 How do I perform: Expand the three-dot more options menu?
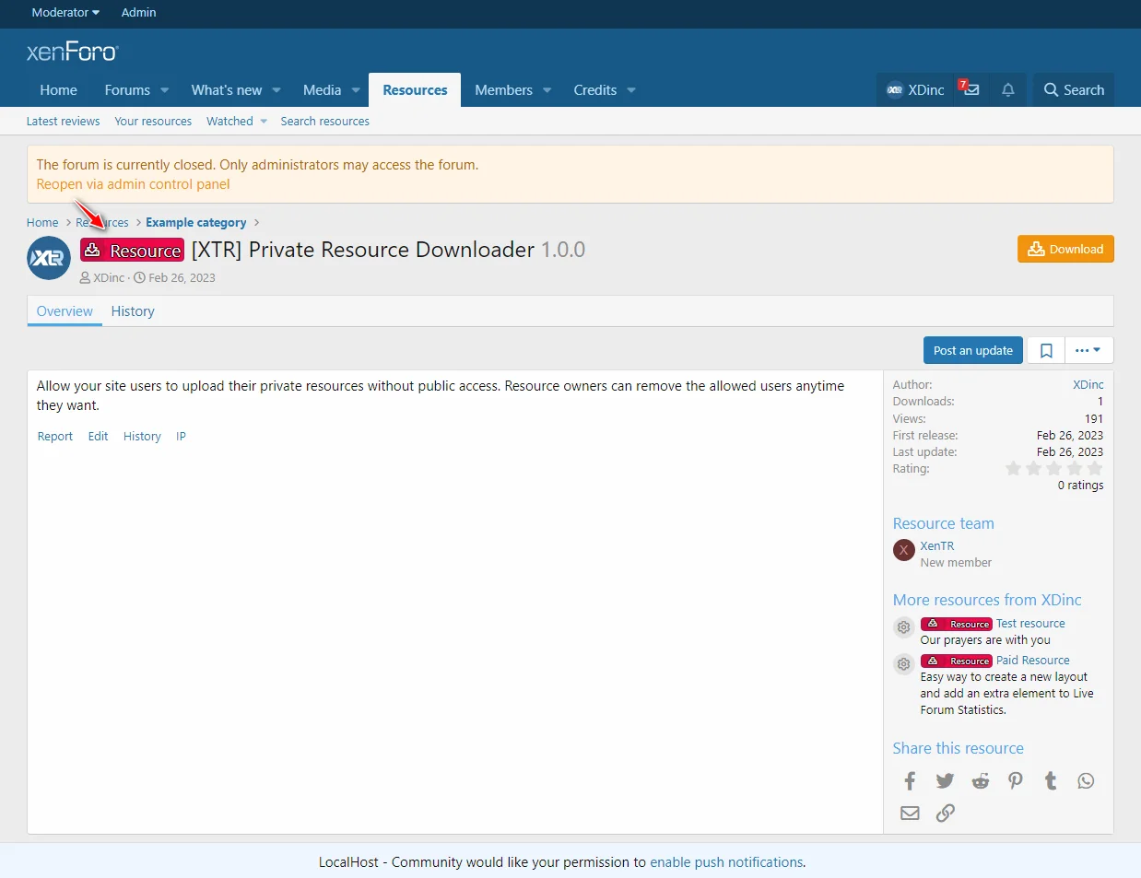click(1088, 350)
